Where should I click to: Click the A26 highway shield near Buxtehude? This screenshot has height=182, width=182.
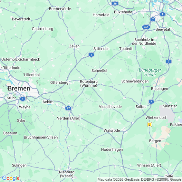pyautogui.click(x=115, y=4)
